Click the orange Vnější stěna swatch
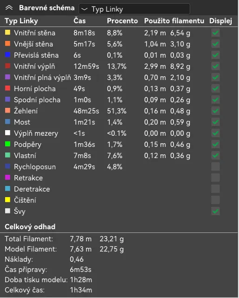The image size is (239, 298). pyautogui.click(x=7, y=44)
